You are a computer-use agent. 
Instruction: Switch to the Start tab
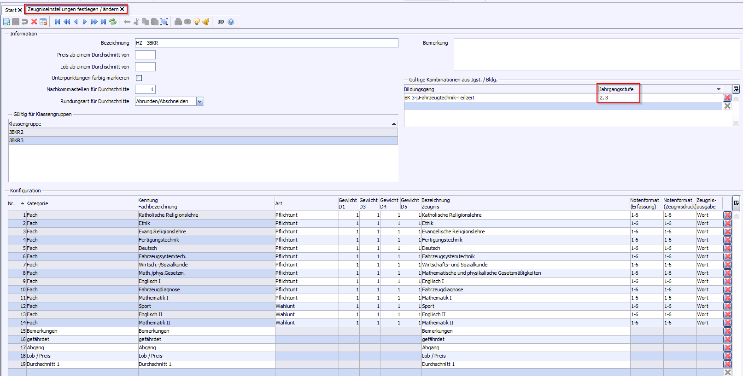coord(10,10)
